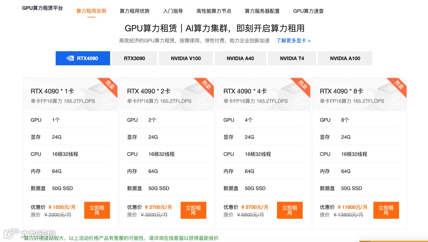
Task: Click 16核32线程 CPU value on the 8卡 card
Action: pyautogui.click(x=354, y=154)
